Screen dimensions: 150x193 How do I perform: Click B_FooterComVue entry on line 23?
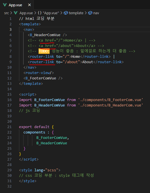pos(52,138)
